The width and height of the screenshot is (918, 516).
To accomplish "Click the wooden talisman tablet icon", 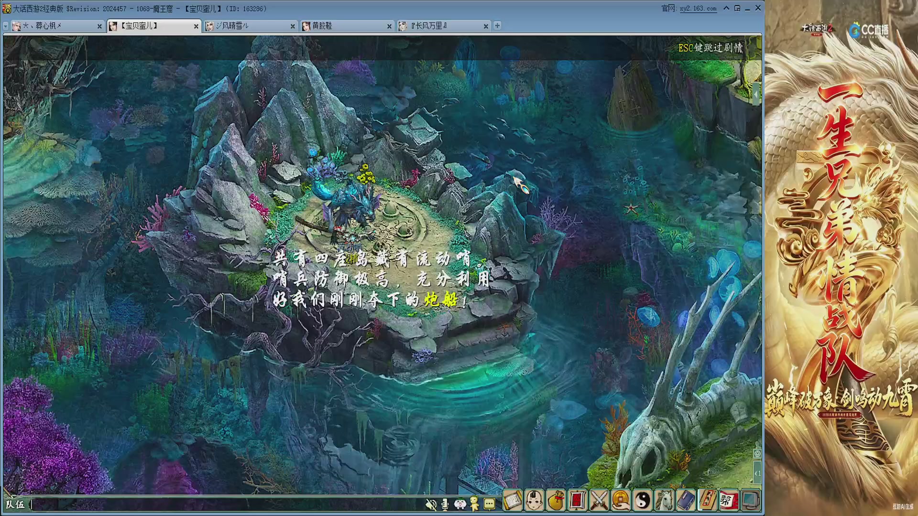I will pyautogui.click(x=707, y=501).
